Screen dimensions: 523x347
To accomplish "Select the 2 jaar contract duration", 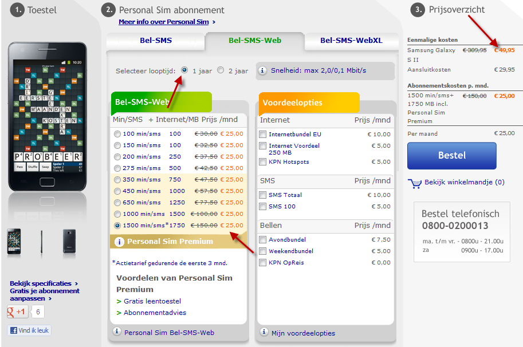I will click(x=221, y=70).
